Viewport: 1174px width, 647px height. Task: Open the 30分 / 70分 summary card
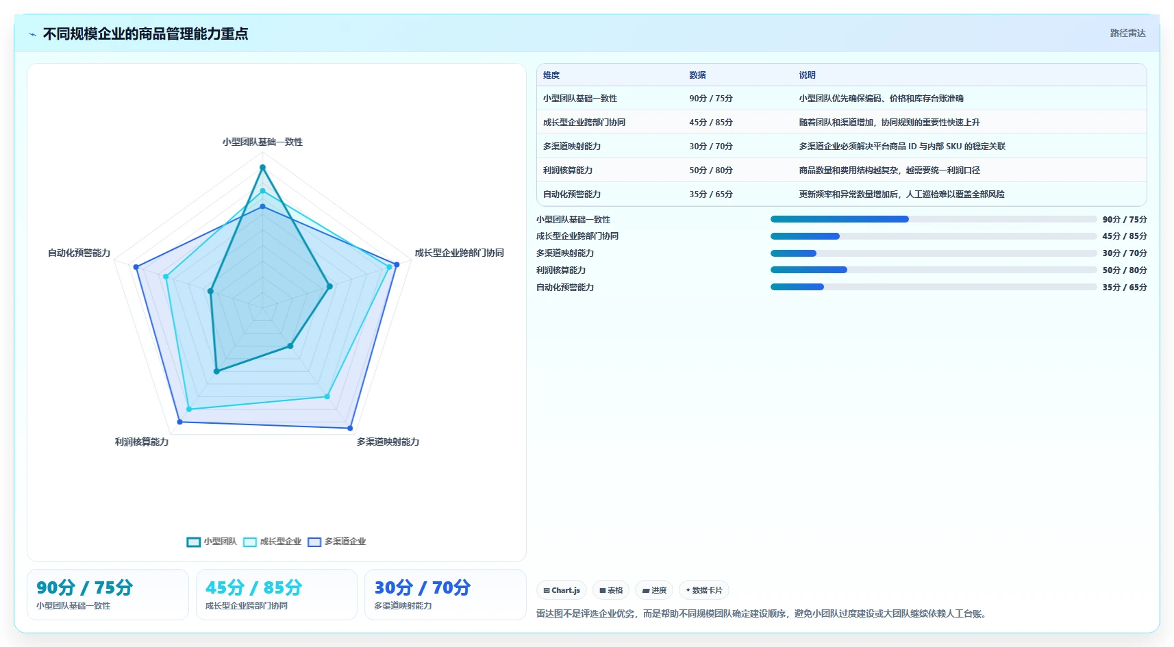[x=445, y=594]
